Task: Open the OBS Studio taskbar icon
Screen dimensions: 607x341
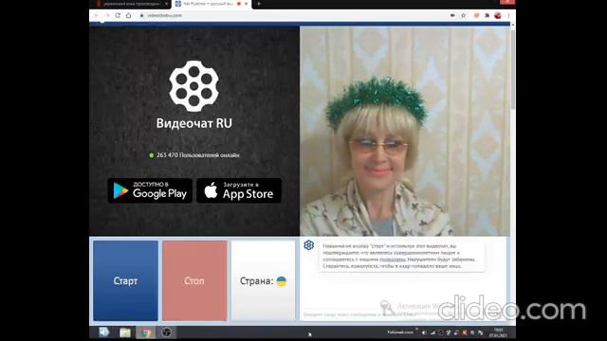Action: click(x=167, y=332)
